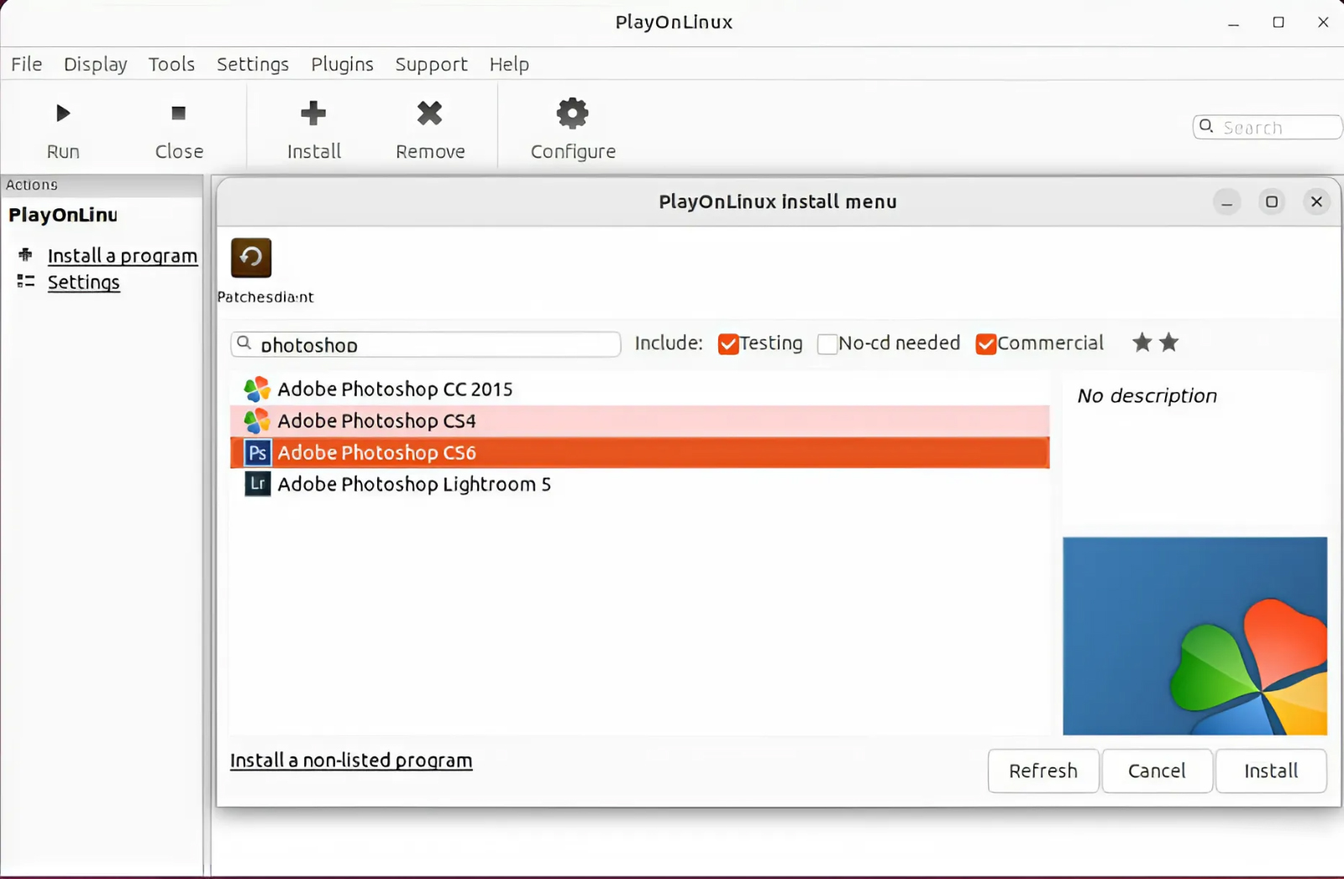Select the second star rating filter
Screen dimensions: 1344x879
pyautogui.click(x=1168, y=343)
